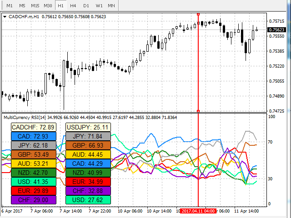Choose the M30 timeframe tab
The image size is (291, 218).
pyautogui.click(x=48, y=5)
